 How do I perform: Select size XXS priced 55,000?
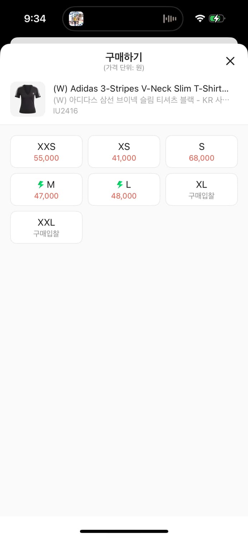click(x=46, y=151)
